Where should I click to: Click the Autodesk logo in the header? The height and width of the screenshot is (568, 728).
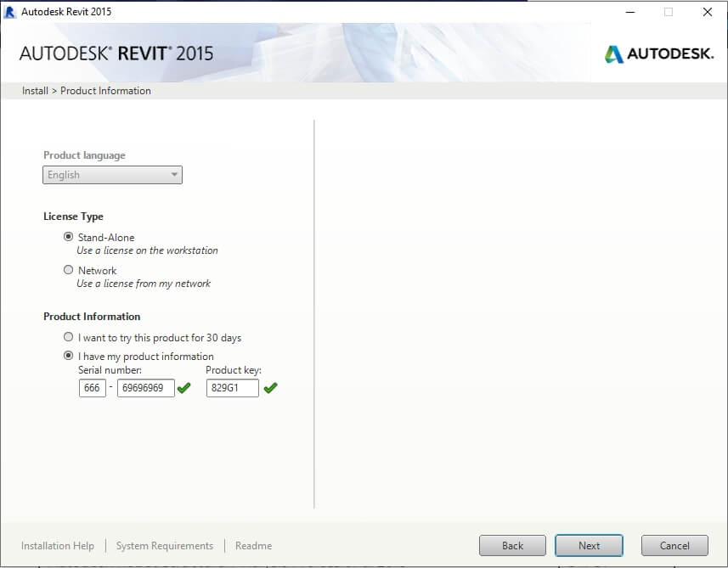pos(657,54)
